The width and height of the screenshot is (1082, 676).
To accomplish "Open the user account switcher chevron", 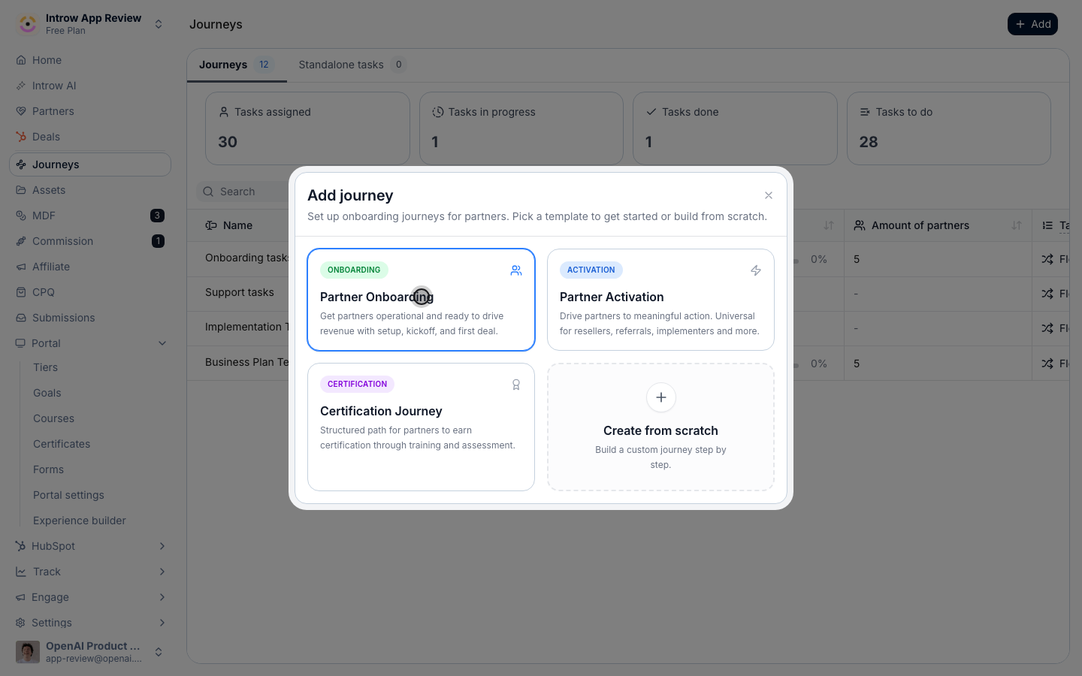I will coord(159,652).
